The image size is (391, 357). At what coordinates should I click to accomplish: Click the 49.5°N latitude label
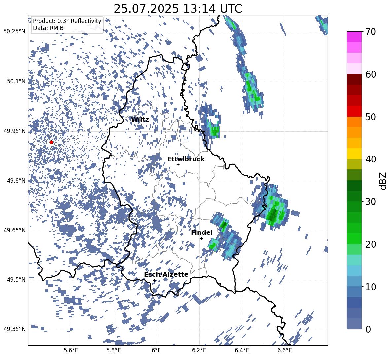[16, 280]
